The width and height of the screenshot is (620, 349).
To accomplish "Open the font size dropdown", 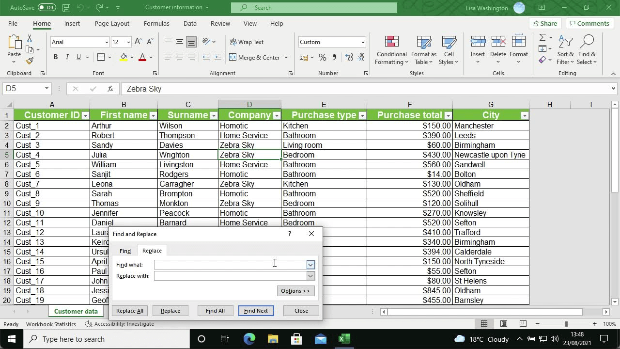I will pyautogui.click(x=128, y=42).
